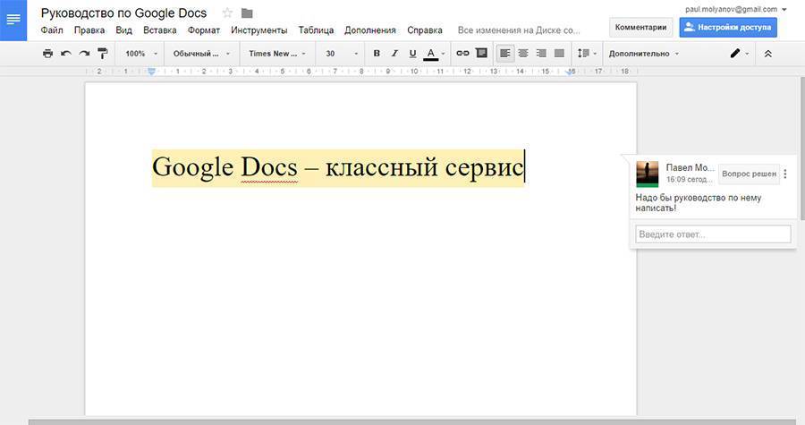Click 'Настройки доступа' share button
This screenshot has width=805, height=425.
tap(728, 27)
